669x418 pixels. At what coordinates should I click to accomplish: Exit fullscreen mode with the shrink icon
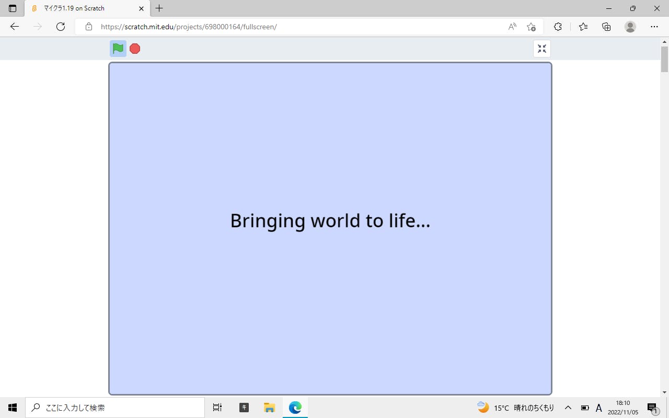click(542, 49)
